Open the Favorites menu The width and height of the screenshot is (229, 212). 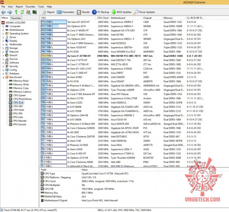point(31,7)
